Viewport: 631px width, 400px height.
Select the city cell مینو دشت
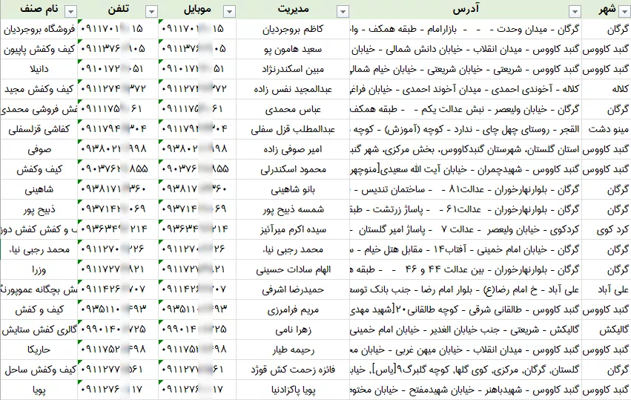tap(607, 129)
